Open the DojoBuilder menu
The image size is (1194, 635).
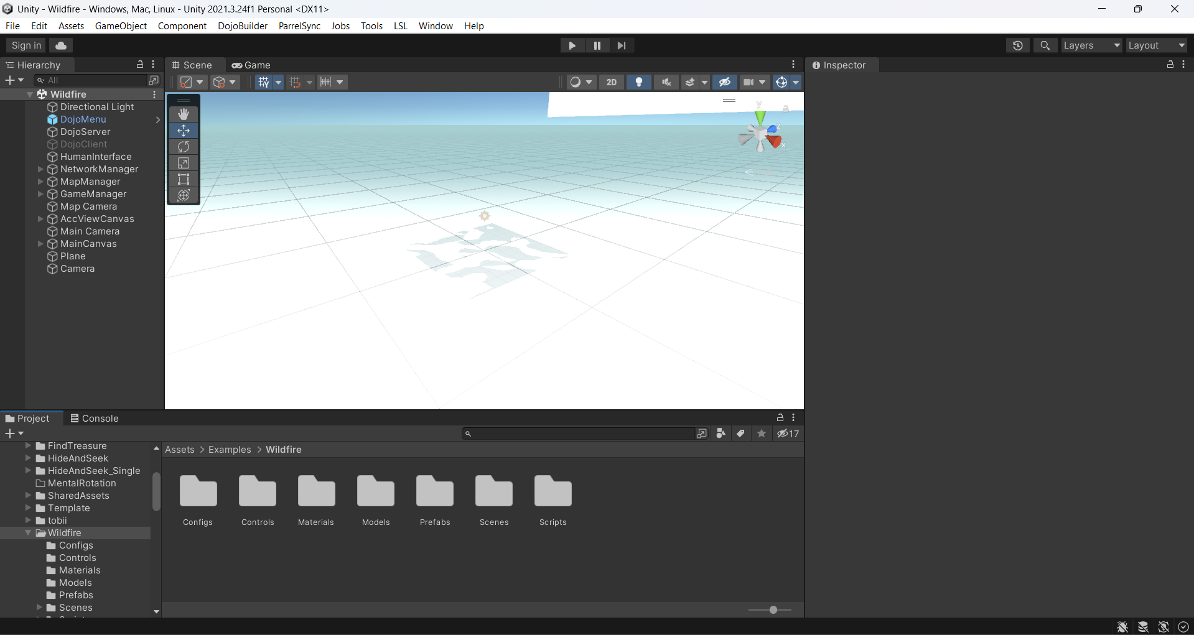[243, 25]
